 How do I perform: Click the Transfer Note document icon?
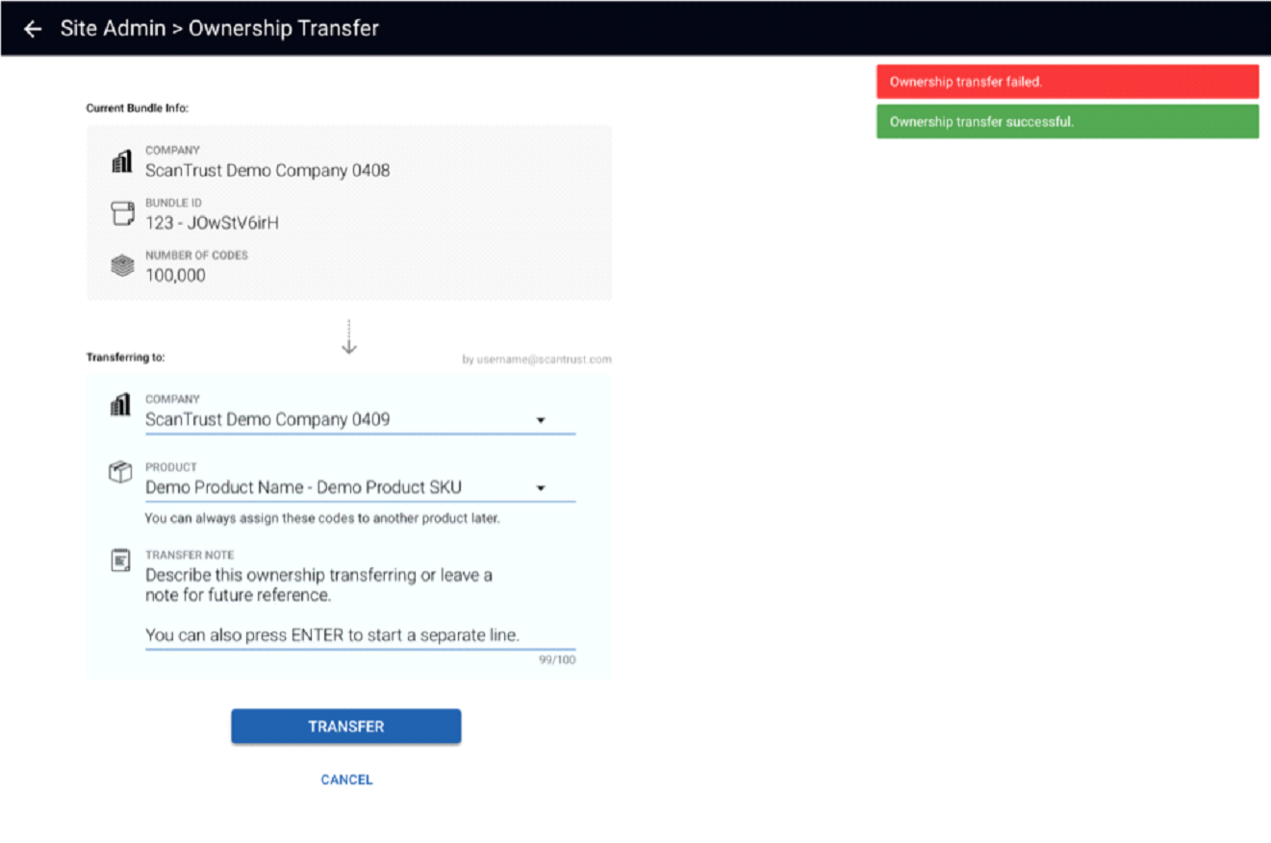(x=120, y=560)
